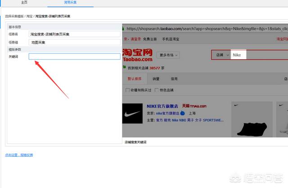The height and width of the screenshot is (188, 288).
Task: Click the Nike search box
Action: (238, 55)
